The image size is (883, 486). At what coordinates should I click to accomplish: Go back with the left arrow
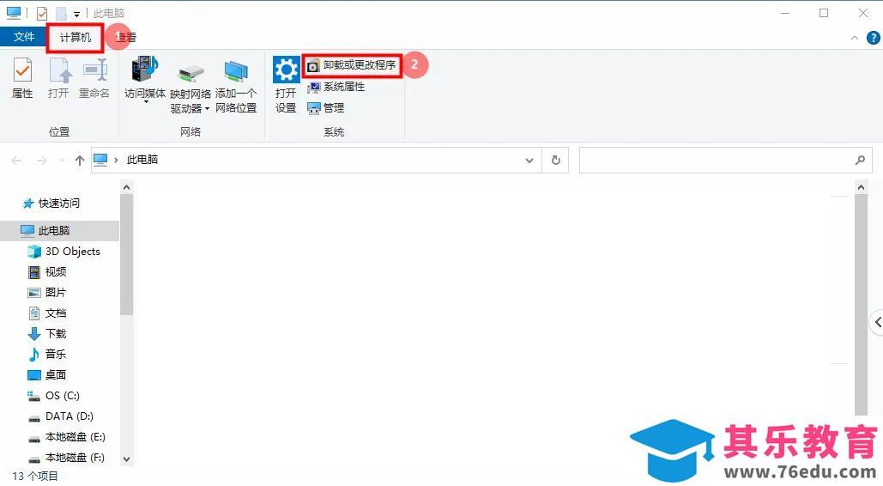[x=17, y=161]
